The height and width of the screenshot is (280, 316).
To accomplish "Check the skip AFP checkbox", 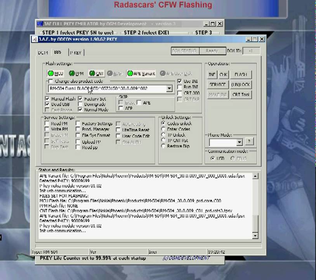I will 121,108.
